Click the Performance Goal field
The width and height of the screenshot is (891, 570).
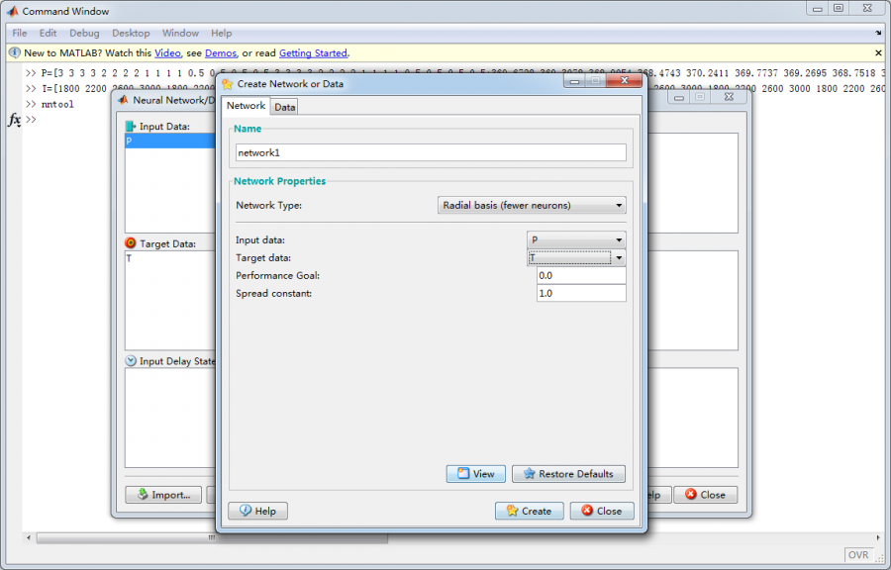[581, 275]
